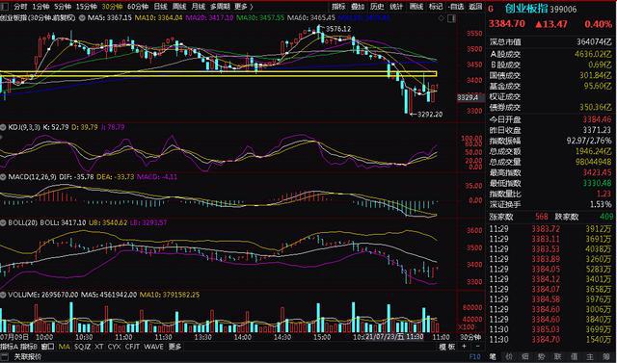Viewport: 617px width, 363px height.
Task: Select the WAVE indicator at bottom
Action: pyautogui.click(x=153, y=347)
